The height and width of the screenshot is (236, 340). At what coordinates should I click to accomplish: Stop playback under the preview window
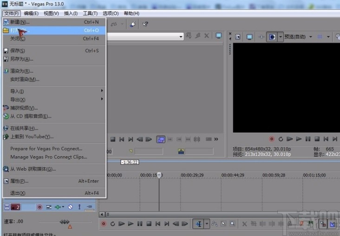click(x=317, y=139)
